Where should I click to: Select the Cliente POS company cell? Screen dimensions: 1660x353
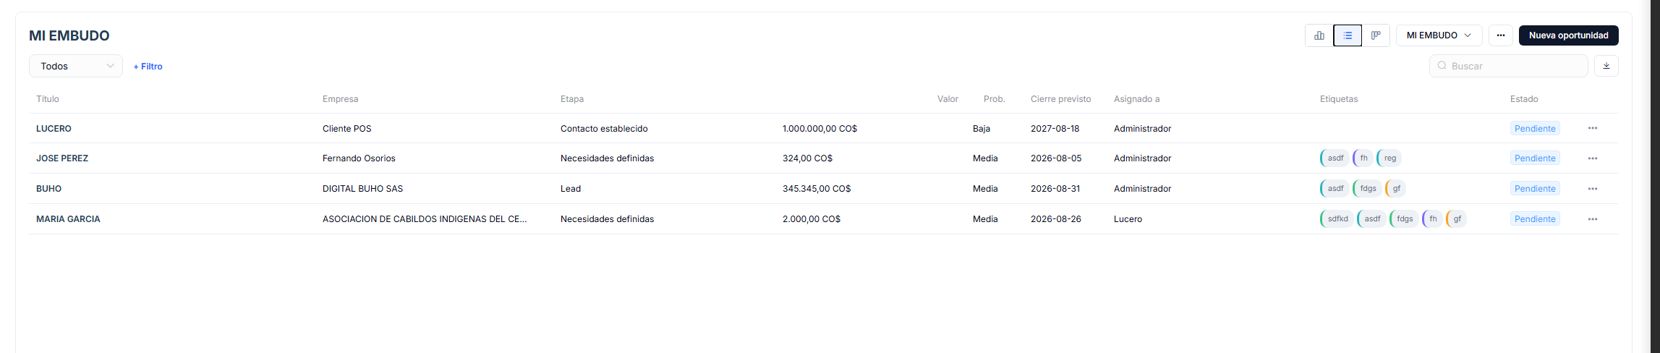pyautogui.click(x=347, y=129)
